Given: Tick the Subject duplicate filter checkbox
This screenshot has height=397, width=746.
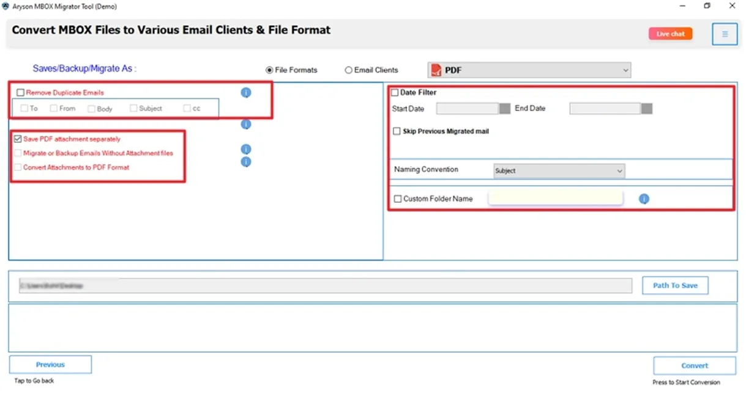Looking at the screenshot, I should pos(133,108).
